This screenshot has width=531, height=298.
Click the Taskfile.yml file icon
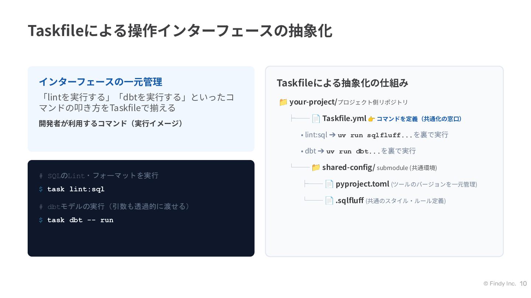(x=316, y=118)
